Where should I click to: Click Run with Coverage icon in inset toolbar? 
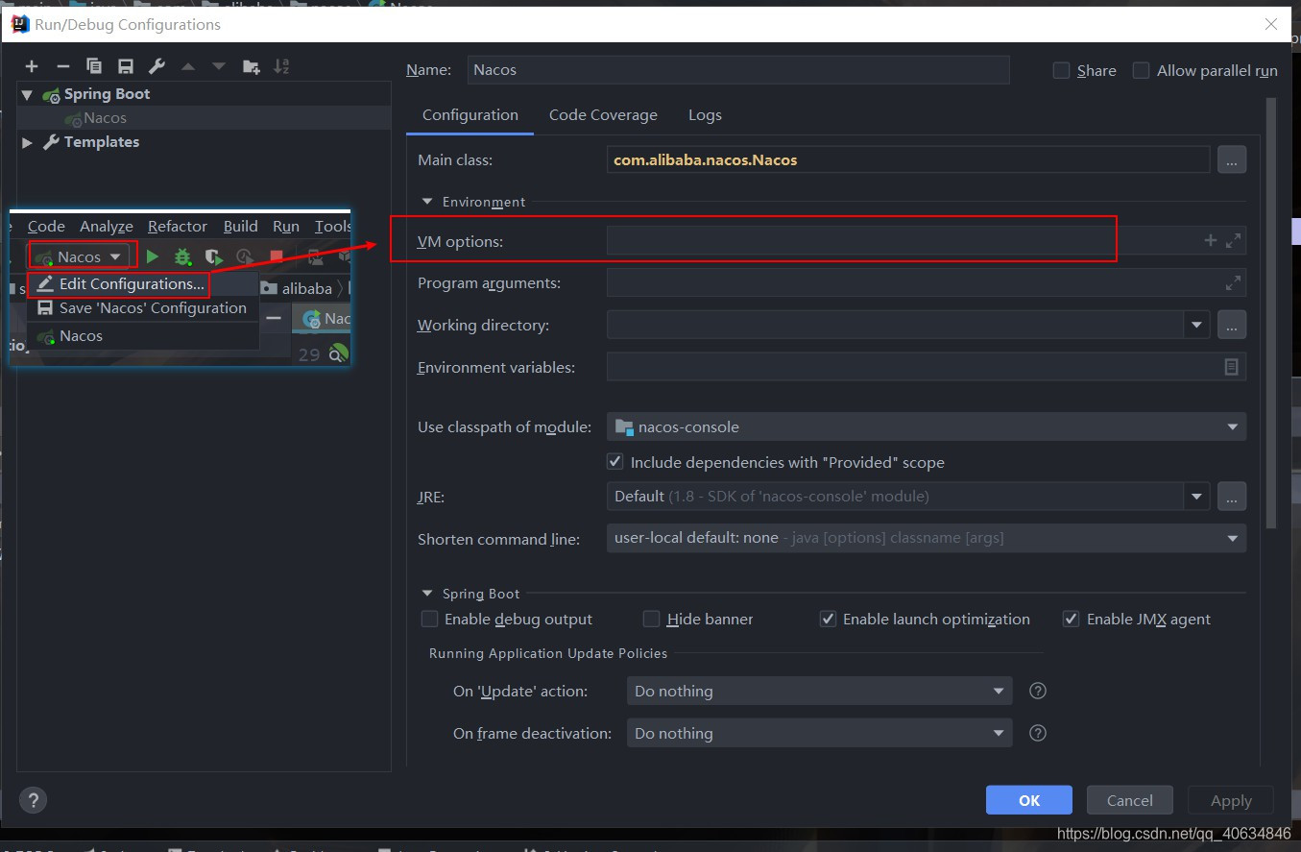tap(213, 256)
